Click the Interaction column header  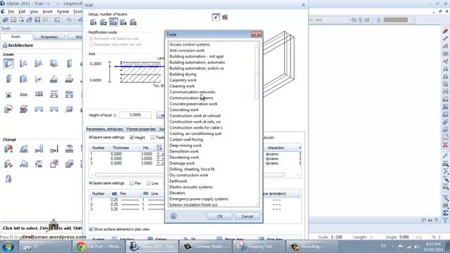click(276, 148)
